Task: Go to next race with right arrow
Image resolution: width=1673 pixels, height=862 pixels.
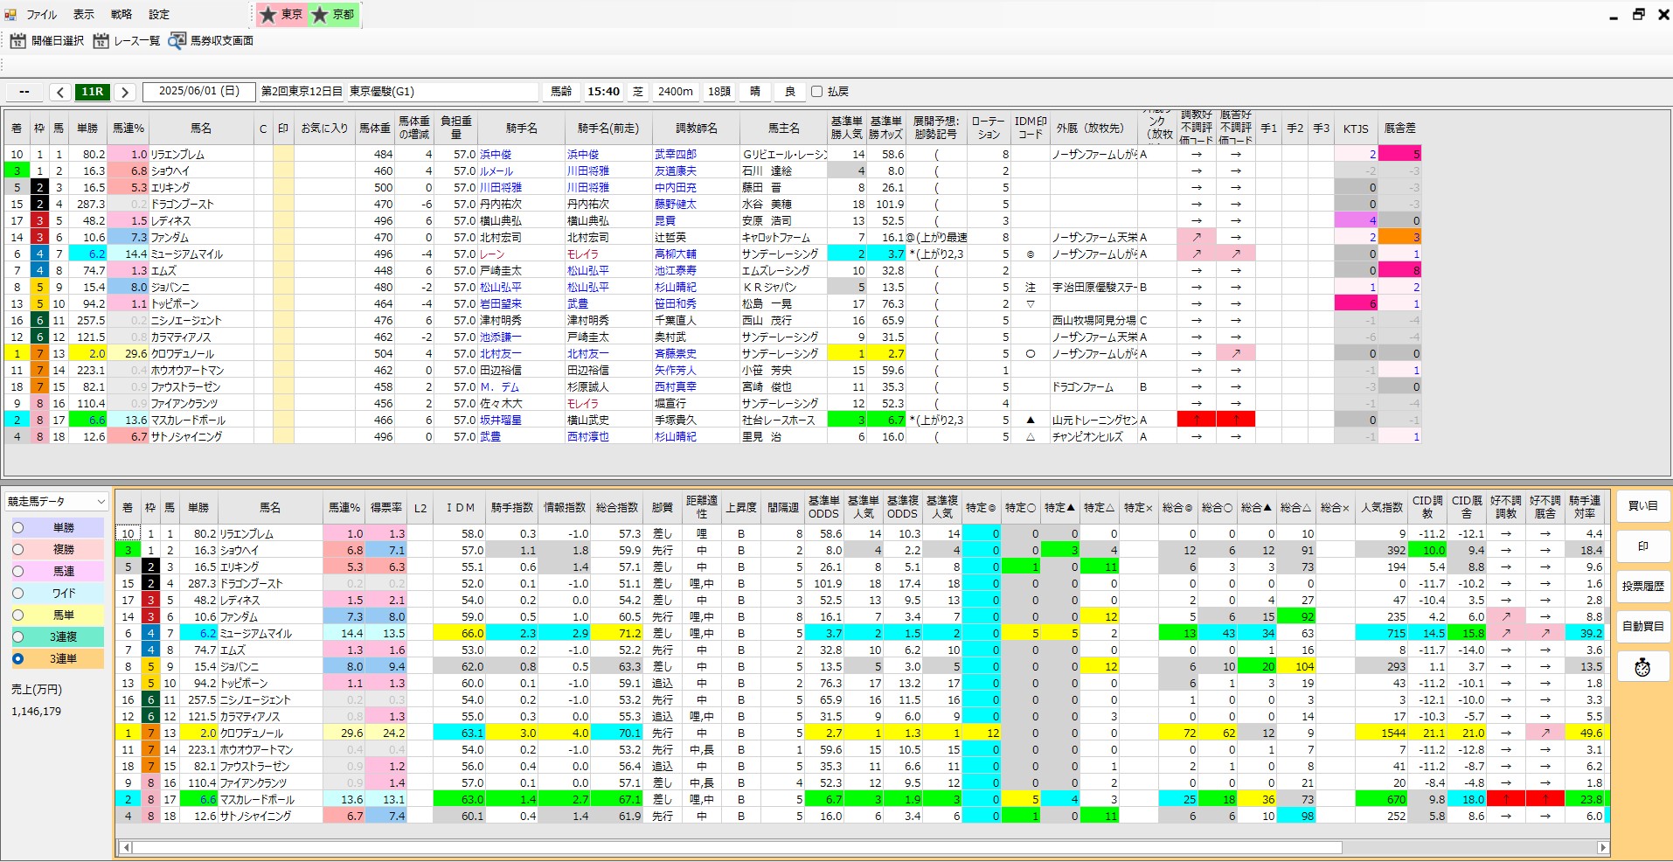Action: point(125,92)
